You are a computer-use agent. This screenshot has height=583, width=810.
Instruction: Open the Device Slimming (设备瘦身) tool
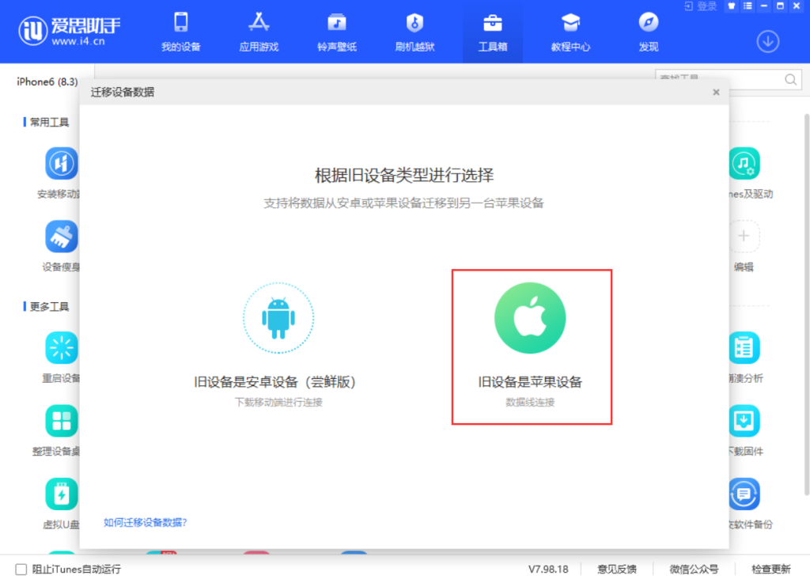[62, 237]
